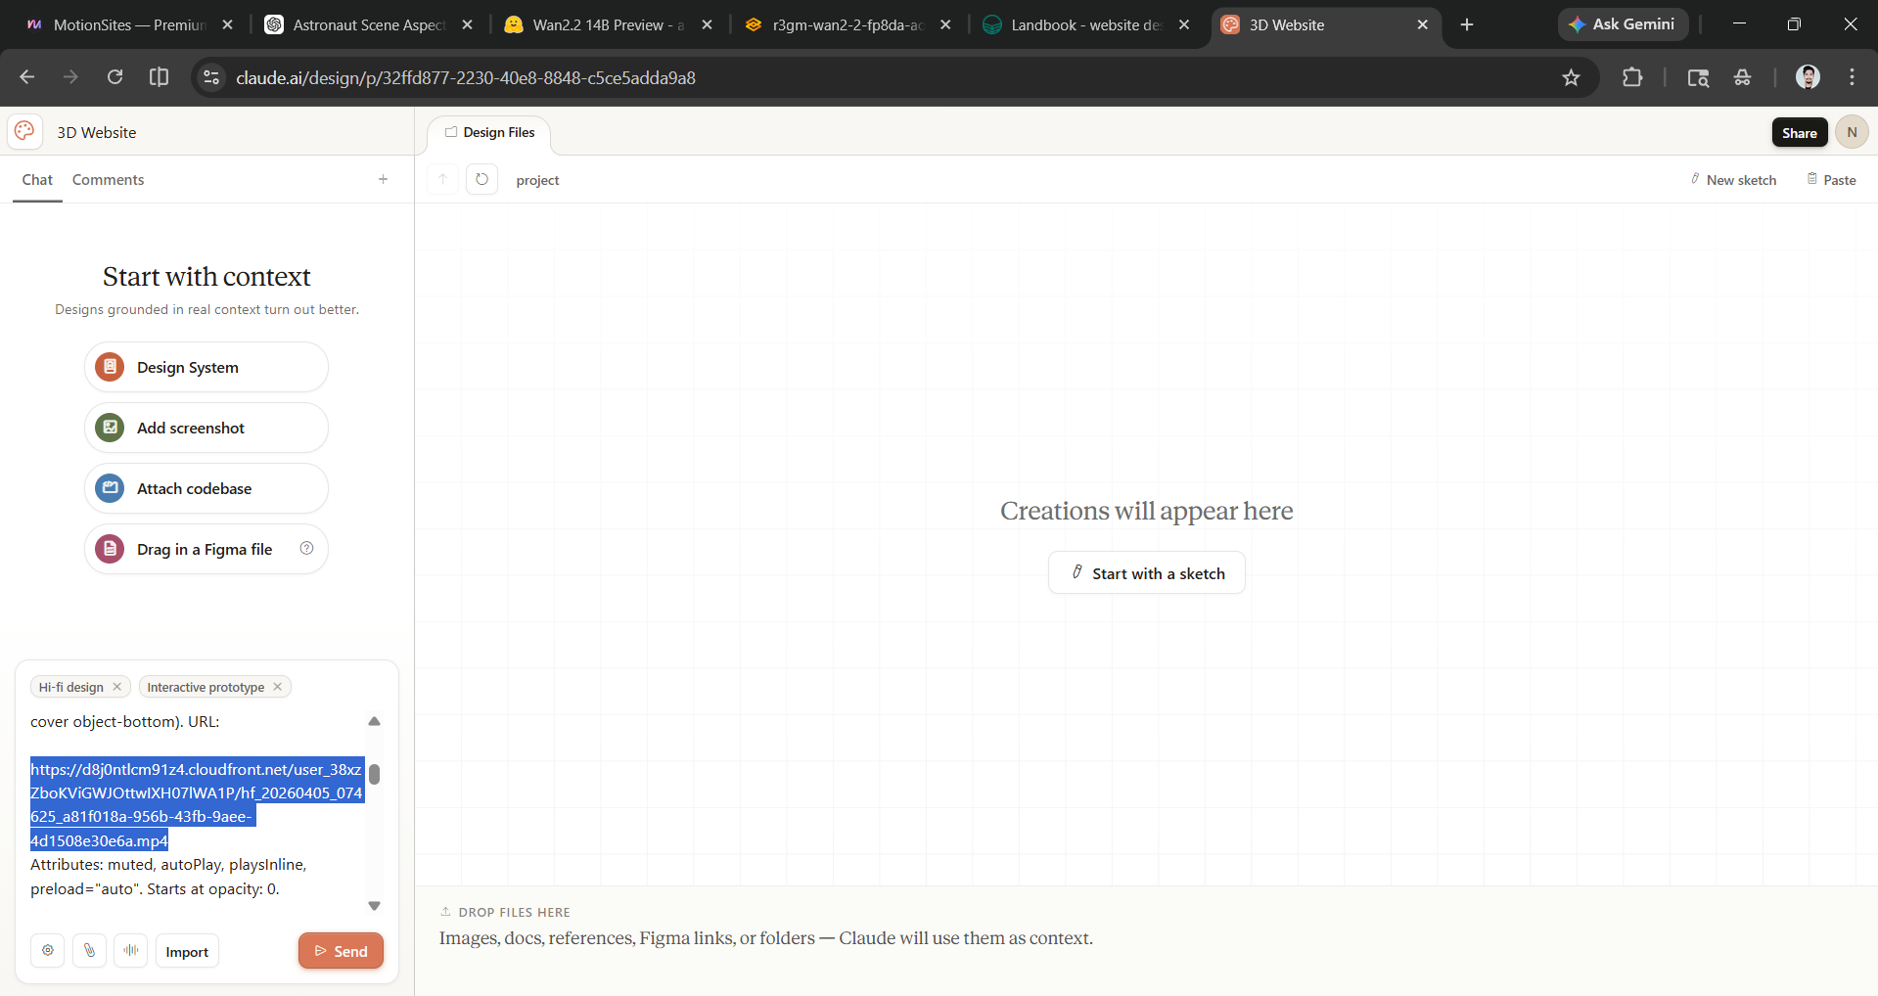The height and width of the screenshot is (996, 1878).
Task: Send the chat prompt
Action: click(341, 951)
